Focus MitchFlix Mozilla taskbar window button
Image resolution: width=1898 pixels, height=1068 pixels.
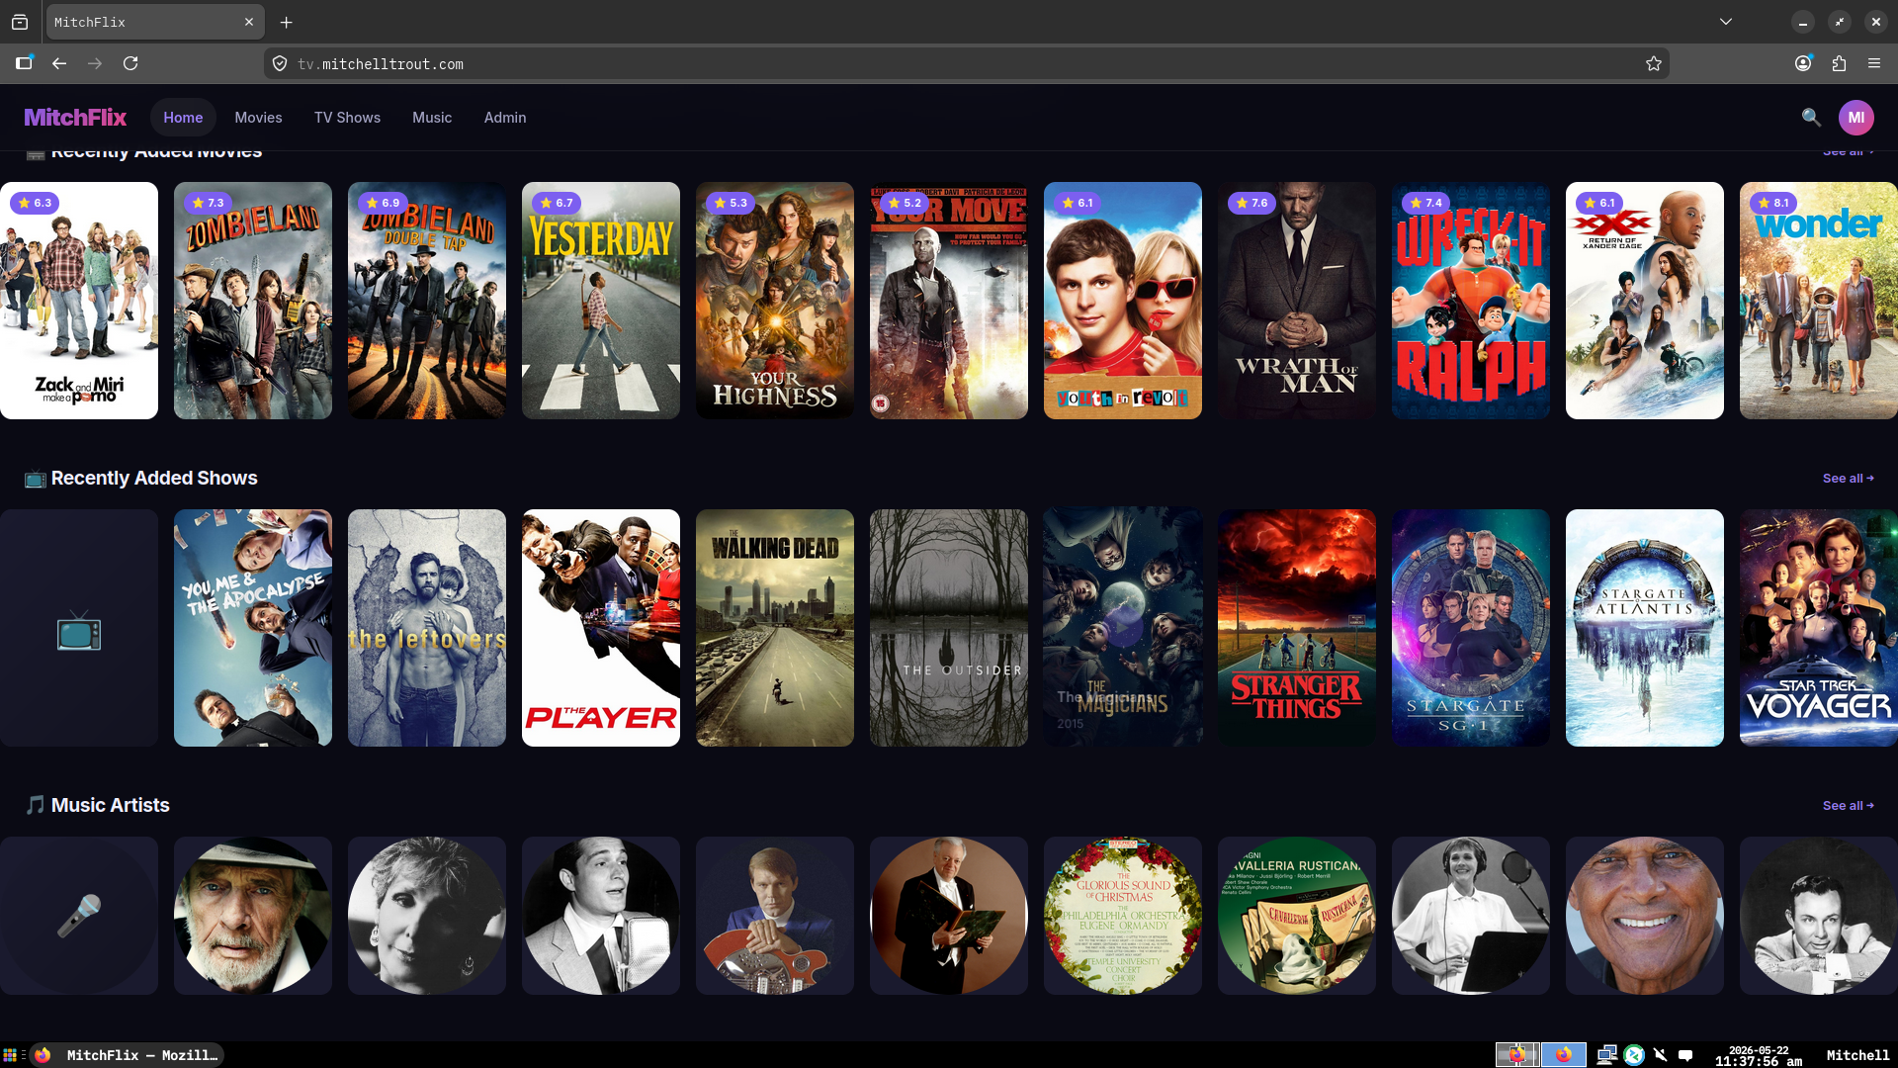pos(127,1055)
